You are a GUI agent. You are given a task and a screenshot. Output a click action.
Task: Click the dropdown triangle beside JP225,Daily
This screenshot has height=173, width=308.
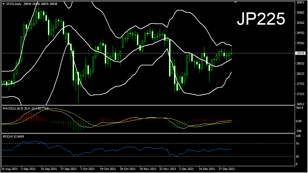[x=3, y=4]
